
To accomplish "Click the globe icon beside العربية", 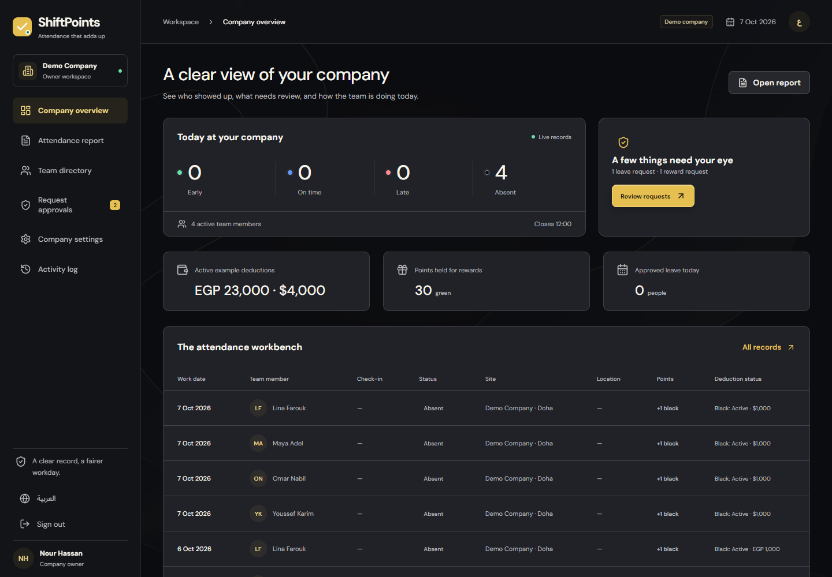I will [x=25, y=499].
